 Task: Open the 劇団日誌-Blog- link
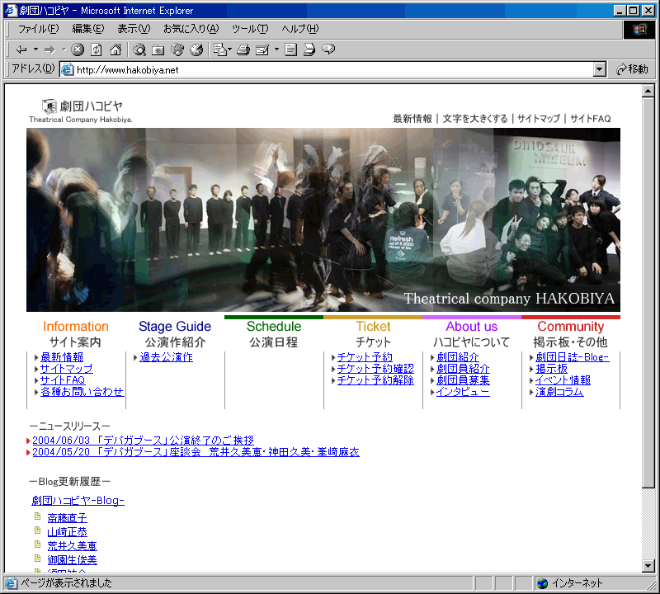coord(573,357)
